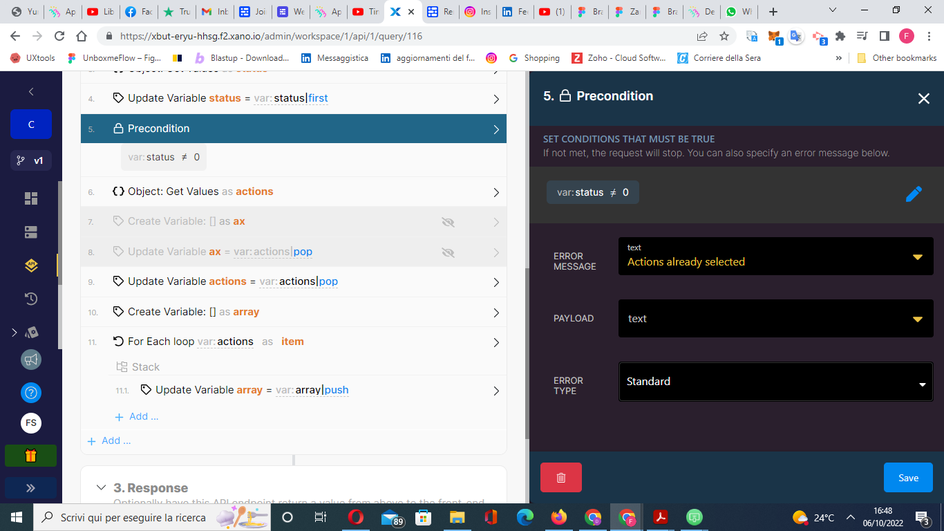
Task: Open the marketplace dice icon in the sidebar
Action: (31, 333)
